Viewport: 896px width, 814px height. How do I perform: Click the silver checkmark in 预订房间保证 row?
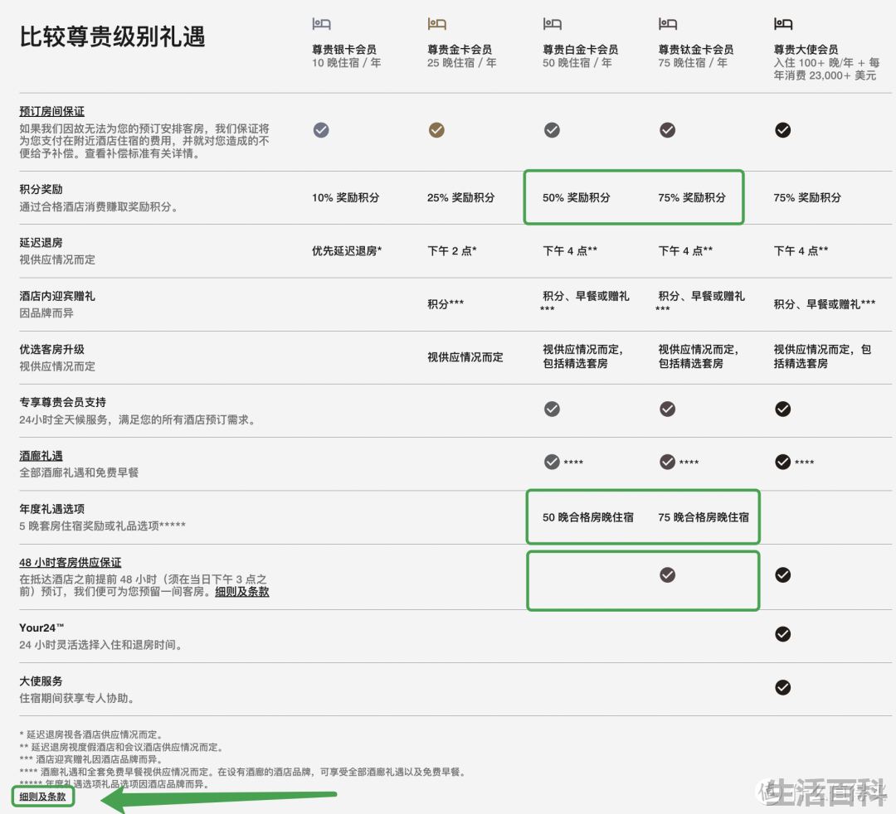tap(321, 130)
